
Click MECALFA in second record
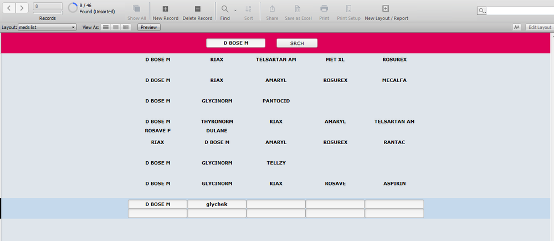pyautogui.click(x=394, y=80)
